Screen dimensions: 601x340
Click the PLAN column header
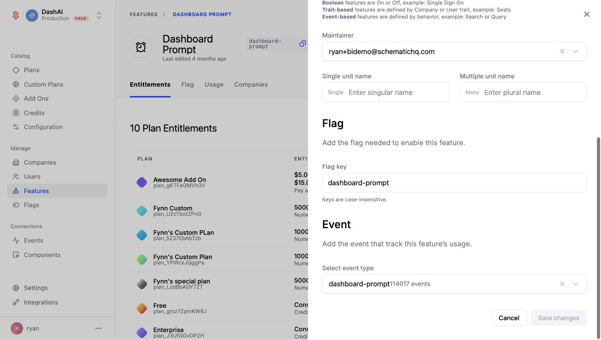coord(145,159)
